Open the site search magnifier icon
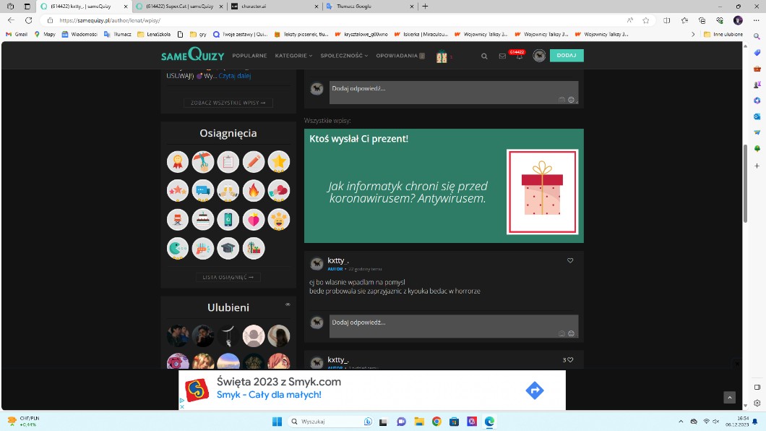This screenshot has height=431, width=766. [x=484, y=56]
